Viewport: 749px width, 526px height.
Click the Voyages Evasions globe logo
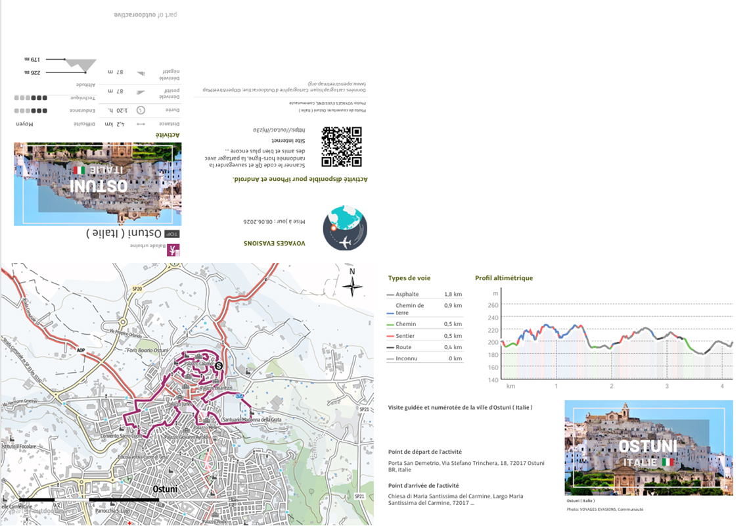point(345,228)
